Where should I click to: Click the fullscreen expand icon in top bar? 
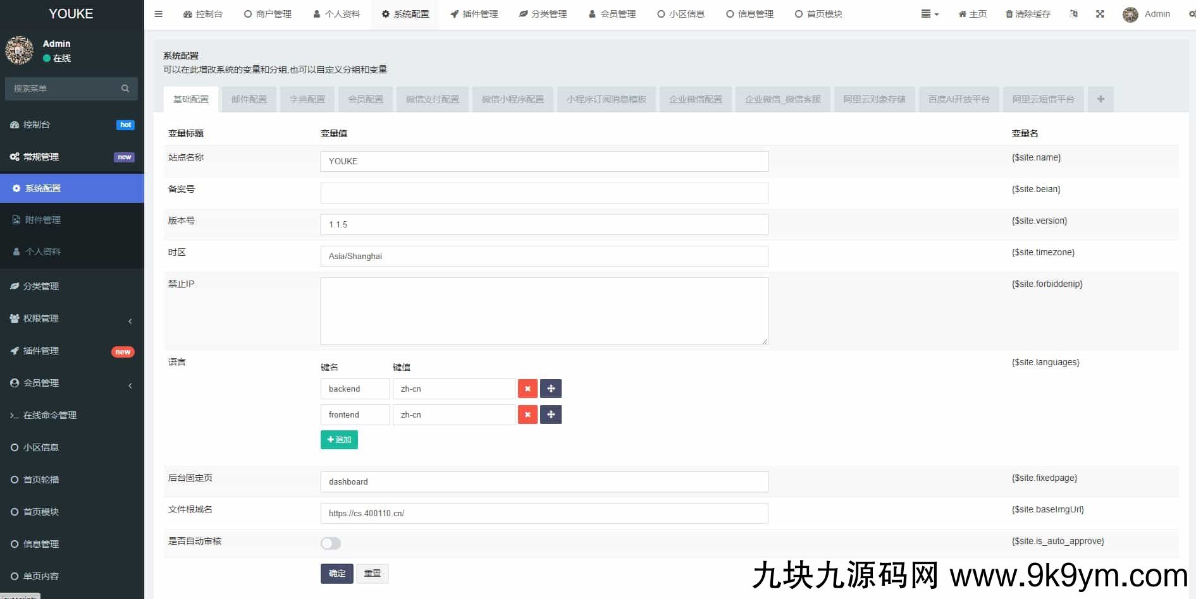(1100, 14)
